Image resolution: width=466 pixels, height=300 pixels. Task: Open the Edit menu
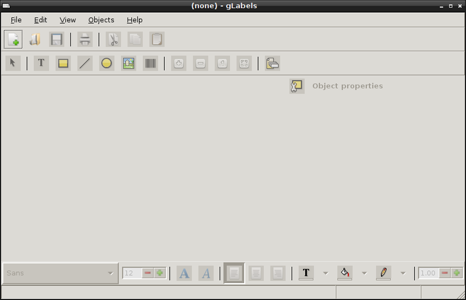(x=40, y=20)
